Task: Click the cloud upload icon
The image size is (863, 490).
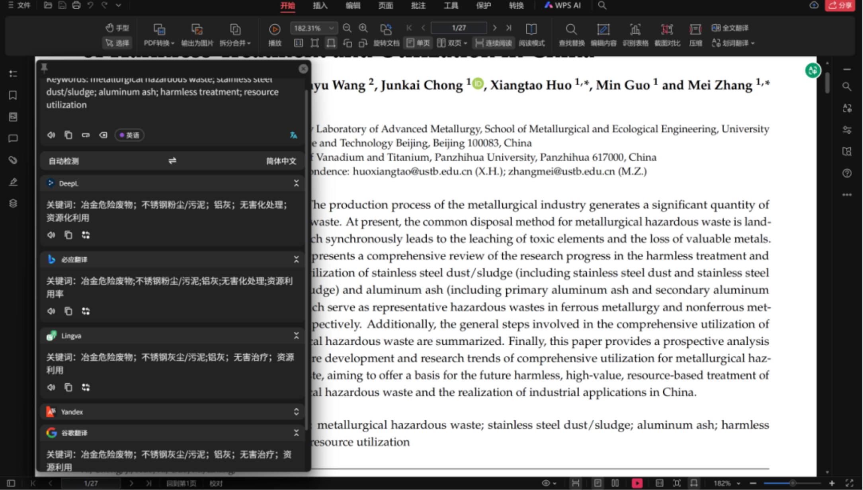Action: [x=814, y=5]
